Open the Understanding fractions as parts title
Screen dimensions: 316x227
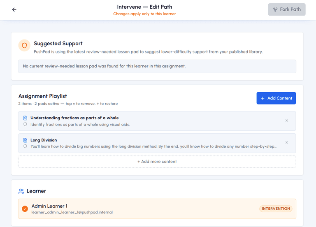point(74,118)
